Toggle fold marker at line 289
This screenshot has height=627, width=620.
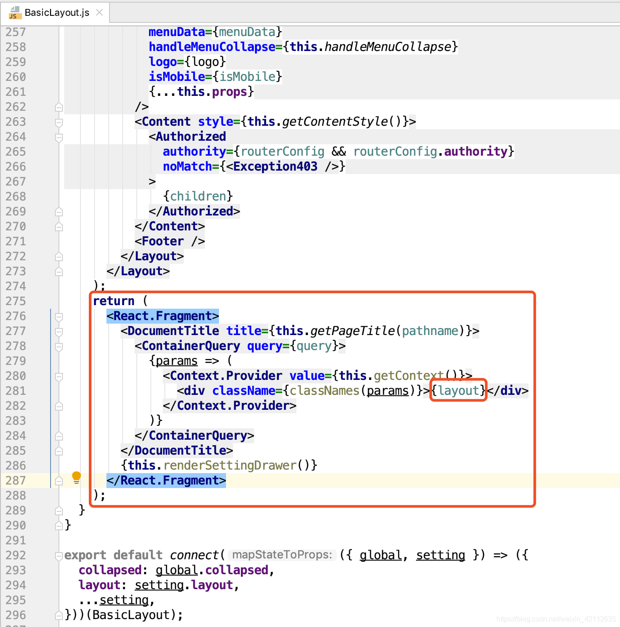[59, 510]
